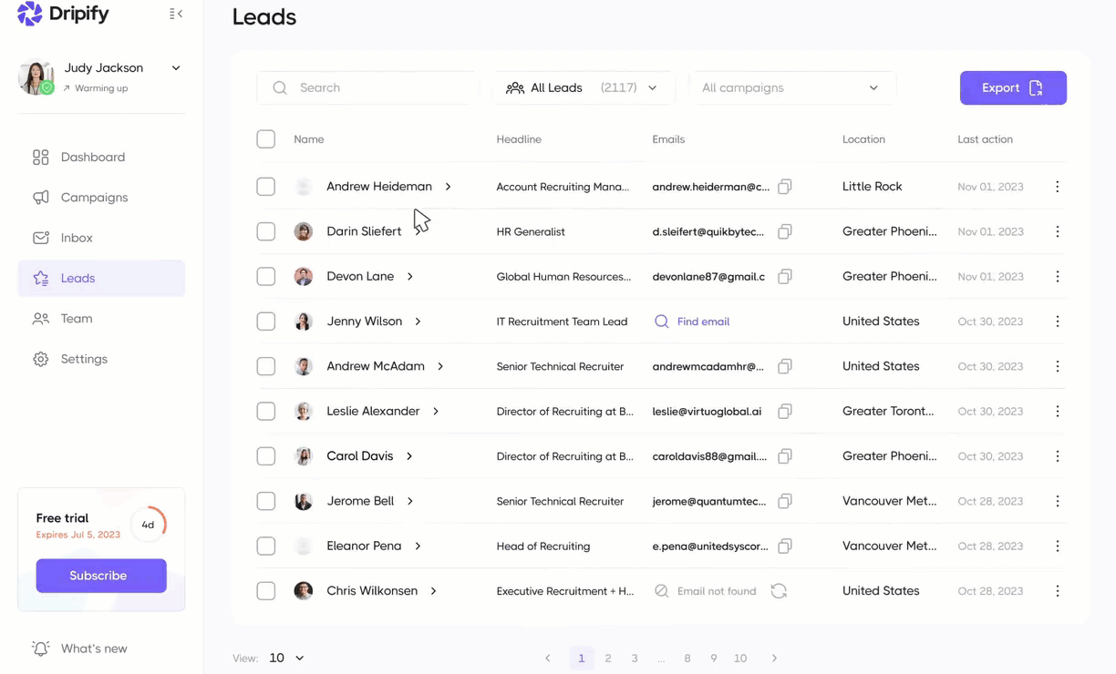Copy Leslie Alexander's email address
This screenshot has height=674, width=1116.
[x=785, y=411]
